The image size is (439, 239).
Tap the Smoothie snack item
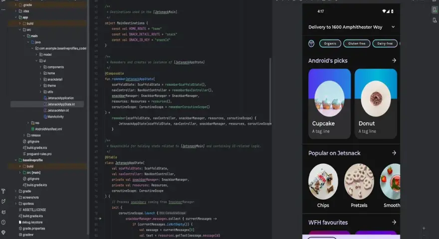pos(390,186)
